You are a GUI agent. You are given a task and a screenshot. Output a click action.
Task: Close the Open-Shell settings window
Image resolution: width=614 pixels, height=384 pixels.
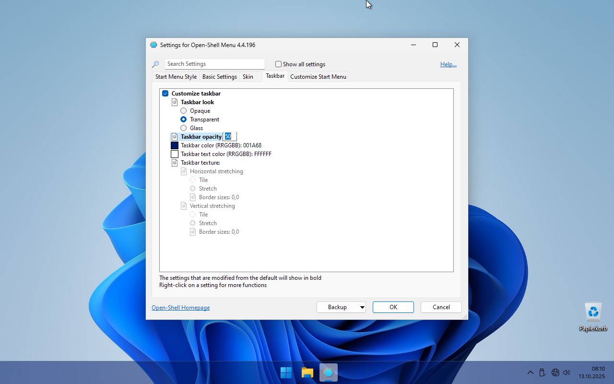(457, 45)
